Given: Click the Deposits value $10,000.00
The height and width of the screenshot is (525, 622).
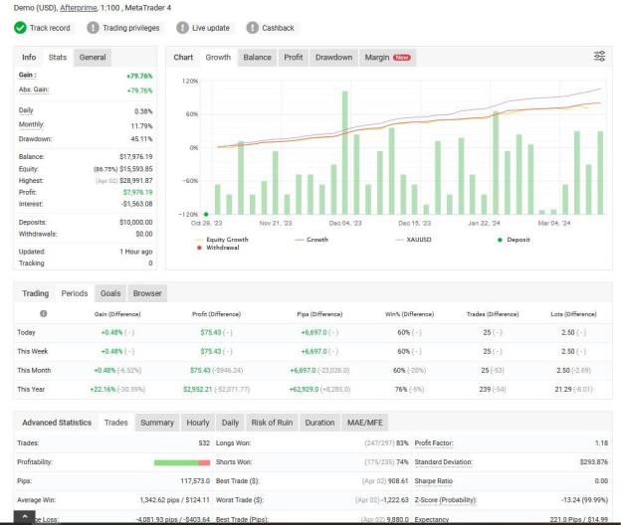Looking at the screenshot, I should [x=135, y=223].
